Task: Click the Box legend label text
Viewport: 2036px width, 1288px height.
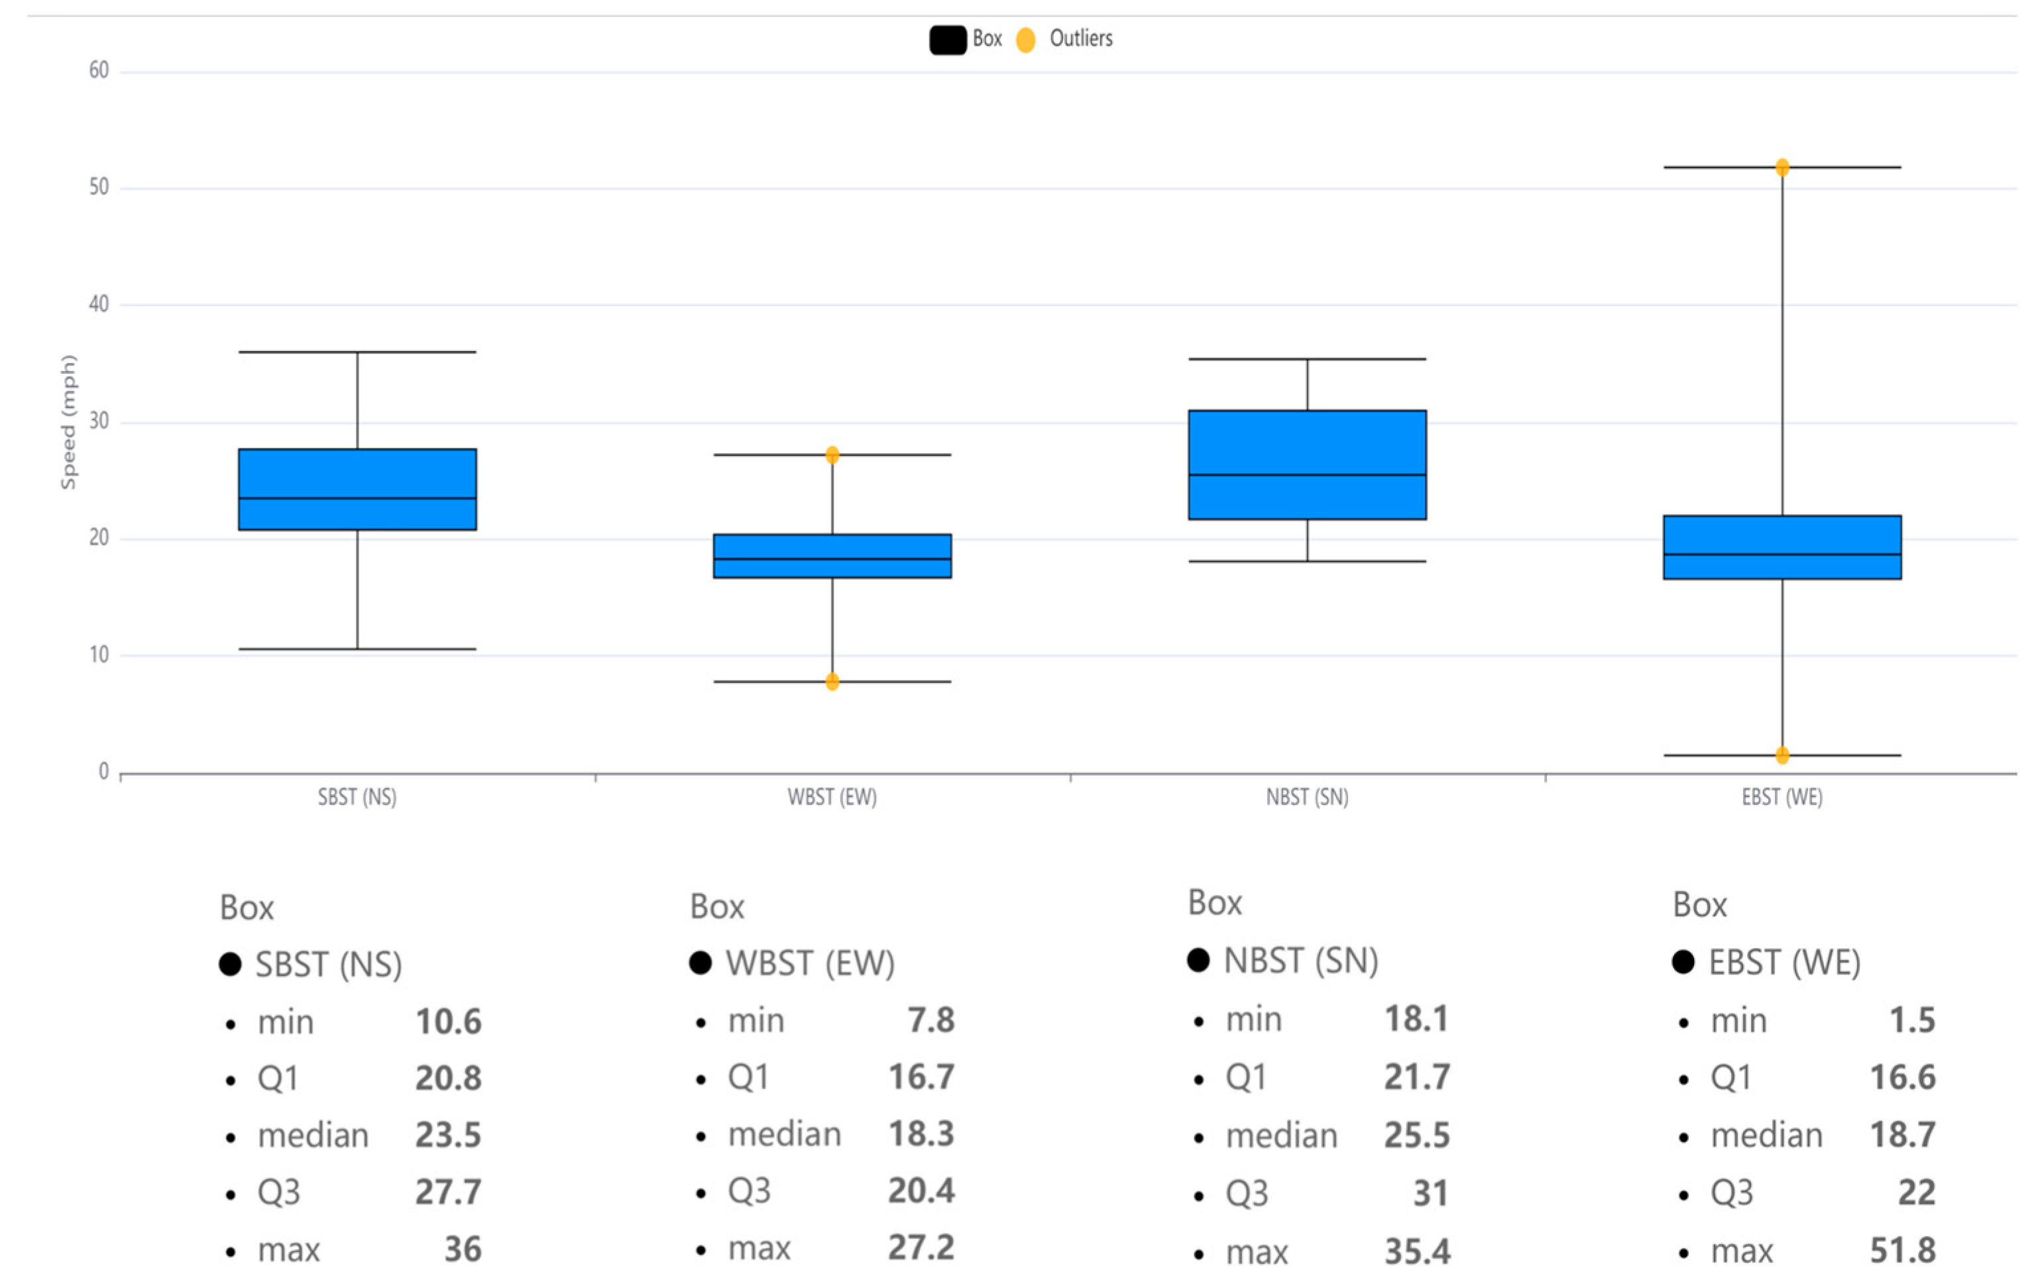Action: coord(987,38)
